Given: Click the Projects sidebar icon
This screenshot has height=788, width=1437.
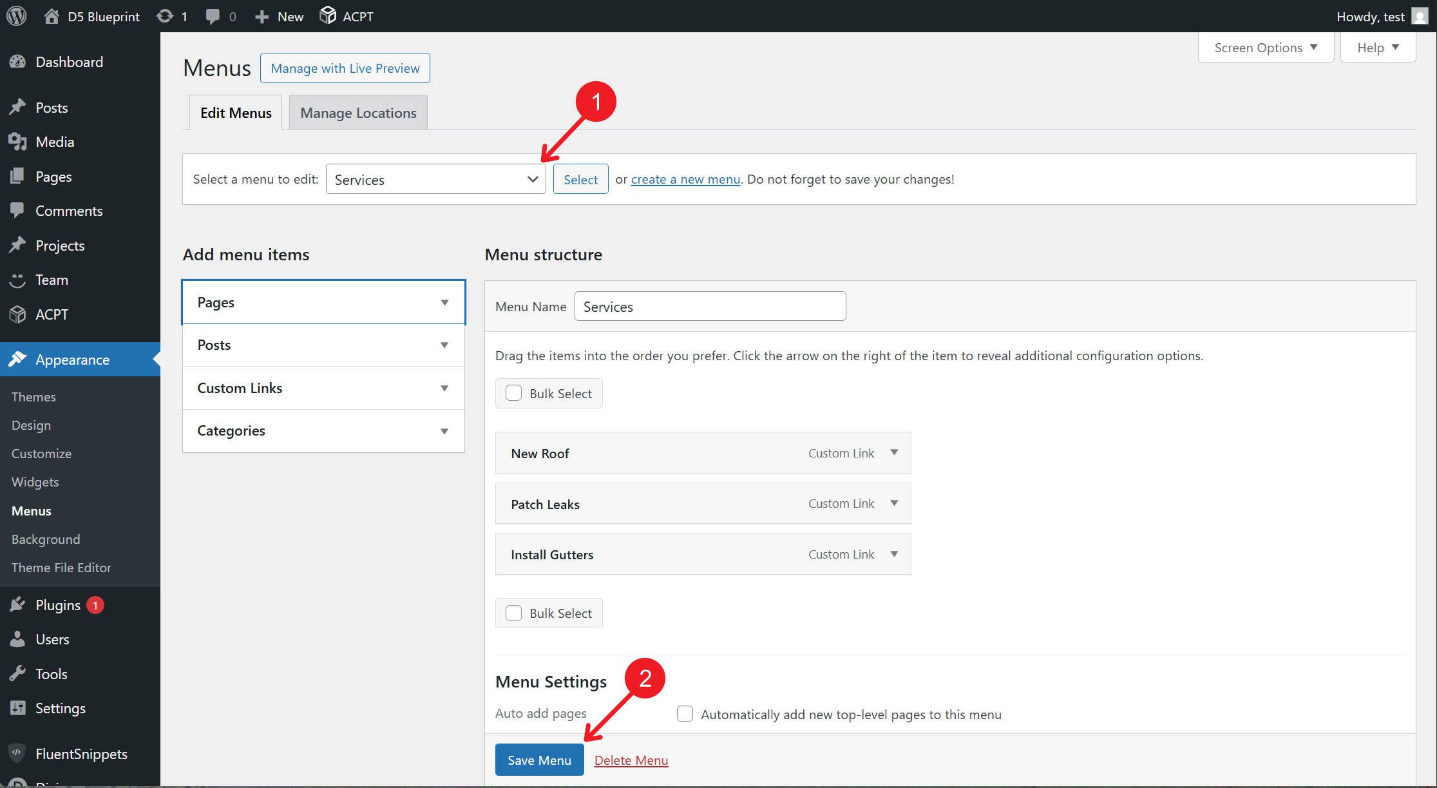Looking at the screenshot, I should point(19,245).
